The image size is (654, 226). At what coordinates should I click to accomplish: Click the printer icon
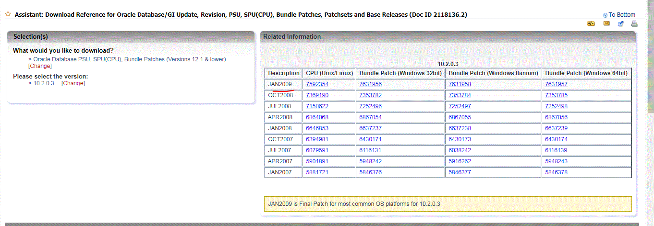pyautogui.click(x=634, y=23)
